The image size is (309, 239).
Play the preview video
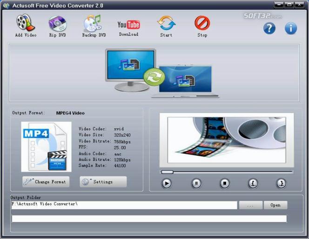click(167, 184)
